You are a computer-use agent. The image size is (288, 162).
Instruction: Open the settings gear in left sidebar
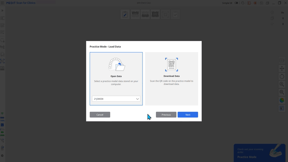click(2, 156)
